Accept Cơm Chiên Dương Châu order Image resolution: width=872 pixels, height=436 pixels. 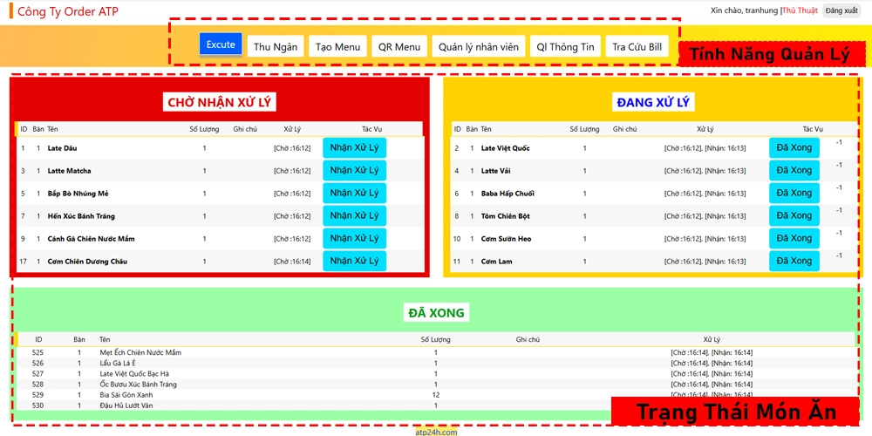click(354, 261)
